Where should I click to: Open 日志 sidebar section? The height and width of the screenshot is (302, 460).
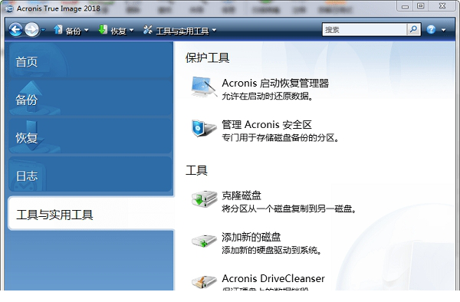click(x=90, y=174)
